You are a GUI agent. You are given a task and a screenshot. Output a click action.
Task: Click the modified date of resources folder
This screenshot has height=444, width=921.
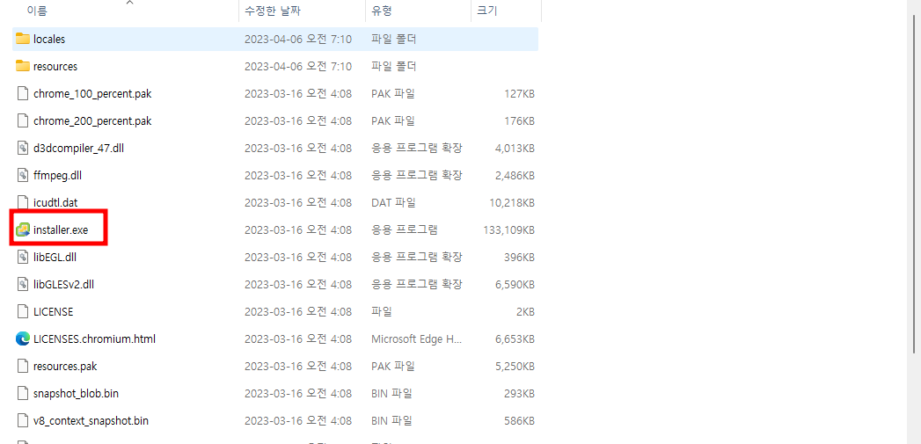pyautogui.click(x=298, y=66)
